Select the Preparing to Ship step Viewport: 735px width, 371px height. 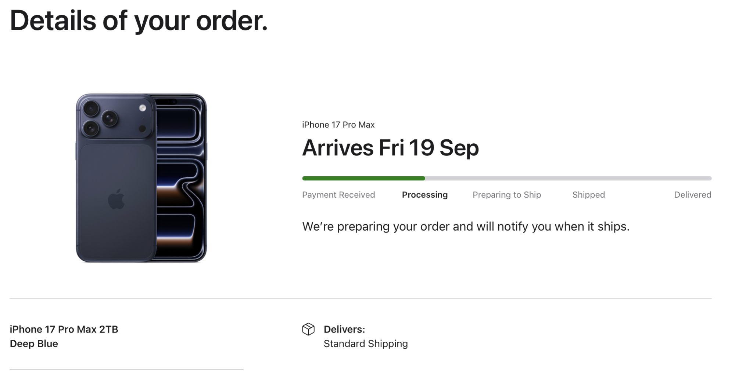coord(506,195)
